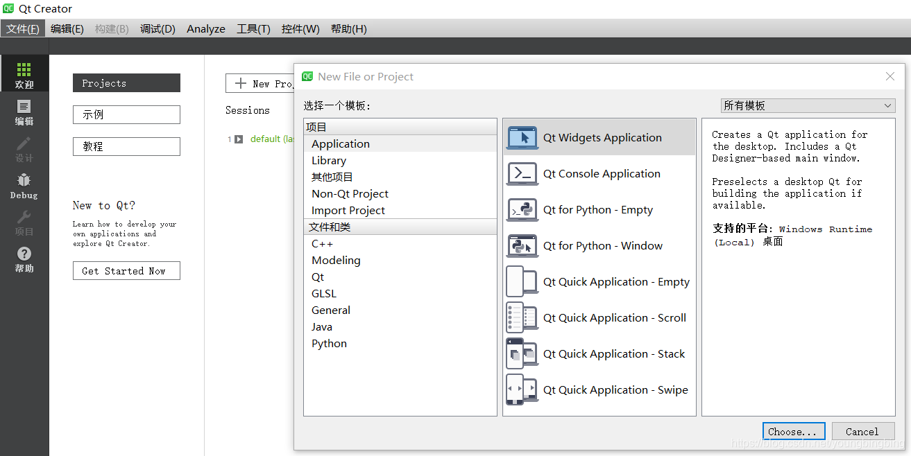Select C++ under 文件和类
The height and width of the screenshot is (456, 911).
click(x=400, y=243)
